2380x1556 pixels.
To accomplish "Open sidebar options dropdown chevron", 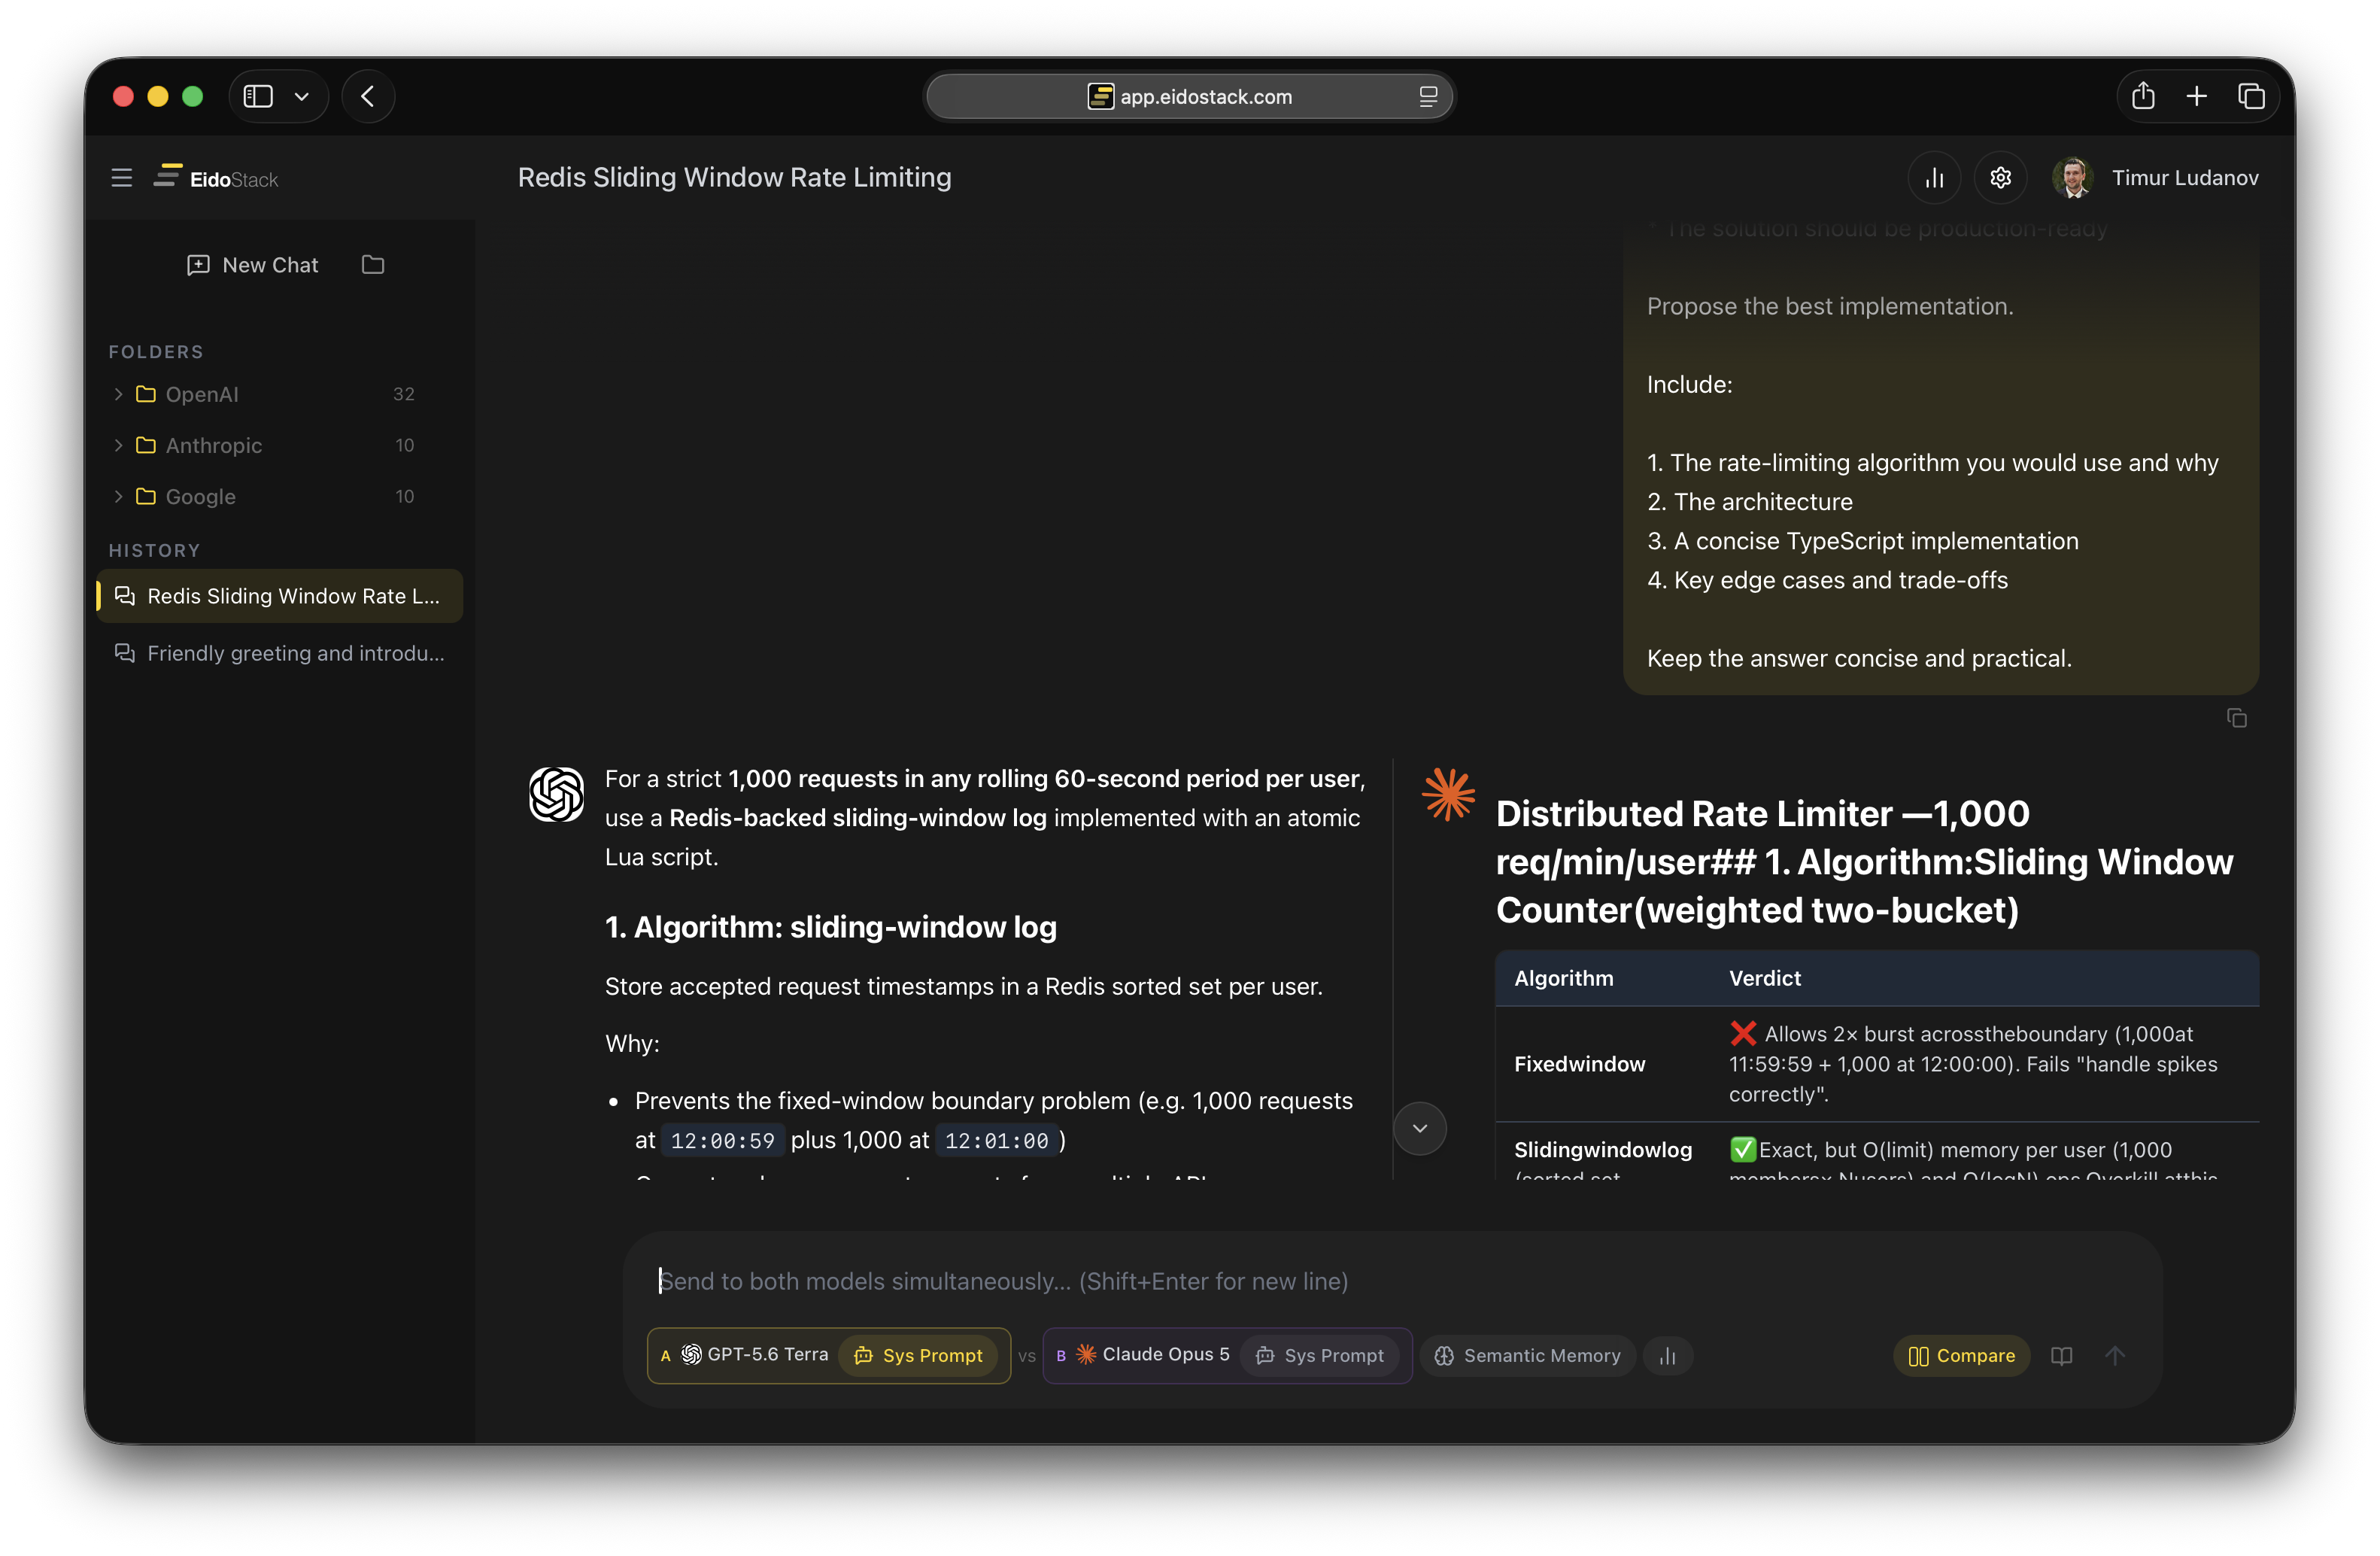I will coord(301,96).
